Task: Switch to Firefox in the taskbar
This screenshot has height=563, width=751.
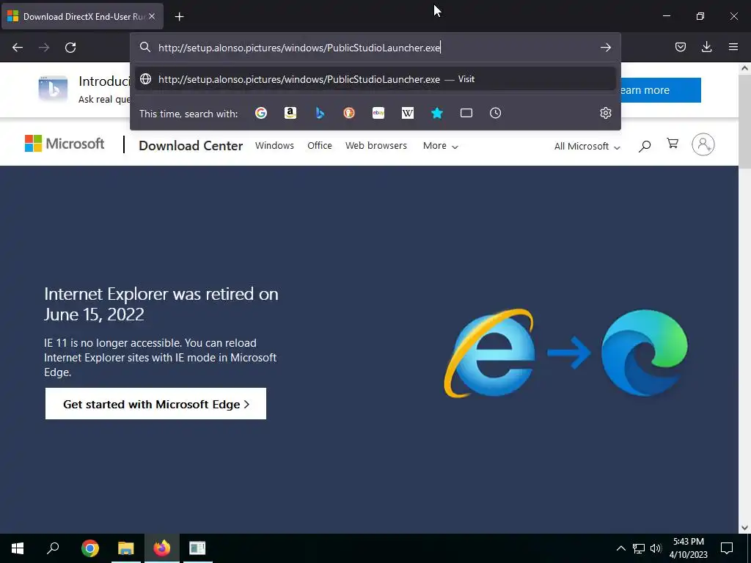Action: pyautogui.click(x=162, y=548)
